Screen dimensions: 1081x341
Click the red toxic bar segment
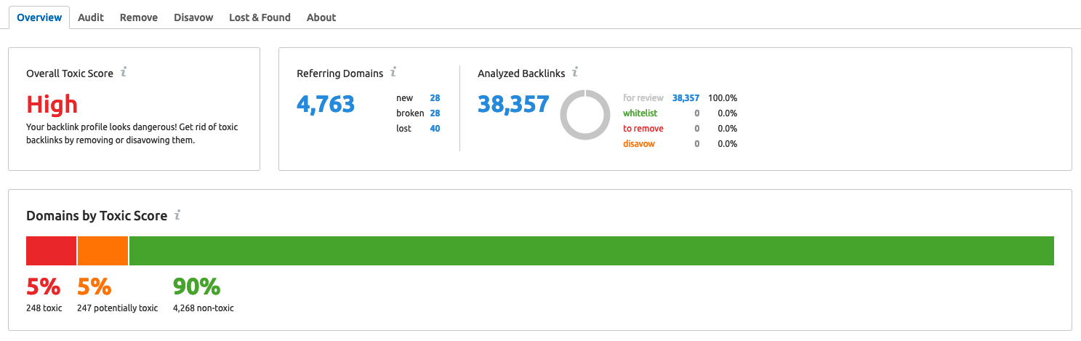pos(51,251)
